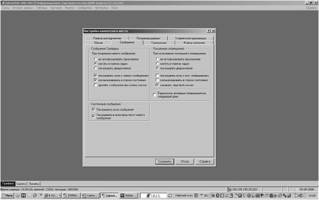This screenshot has width=319, height=200.
Task: Click the I.R.I.S. toolbar in taskbar
Action: pos(153,196)
